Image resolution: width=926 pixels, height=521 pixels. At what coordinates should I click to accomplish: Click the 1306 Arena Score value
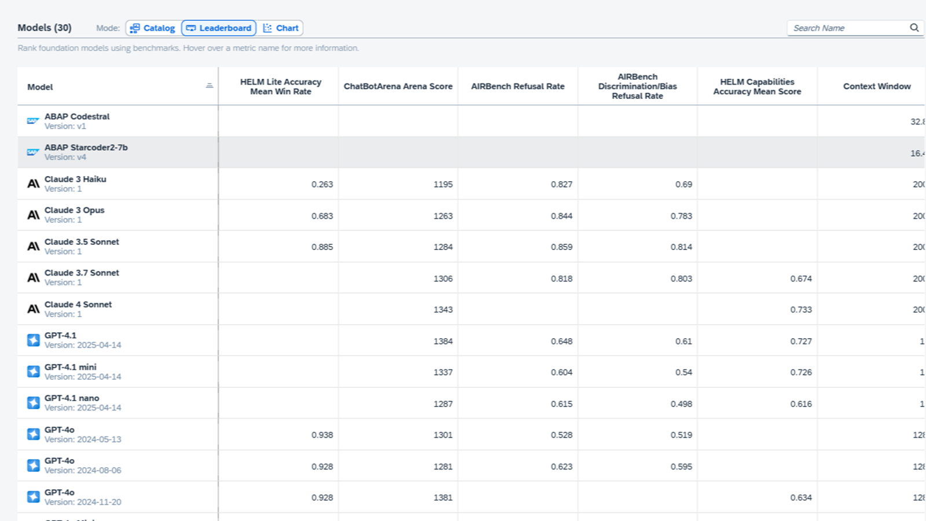pyautogui.click(x=443, y=278)
